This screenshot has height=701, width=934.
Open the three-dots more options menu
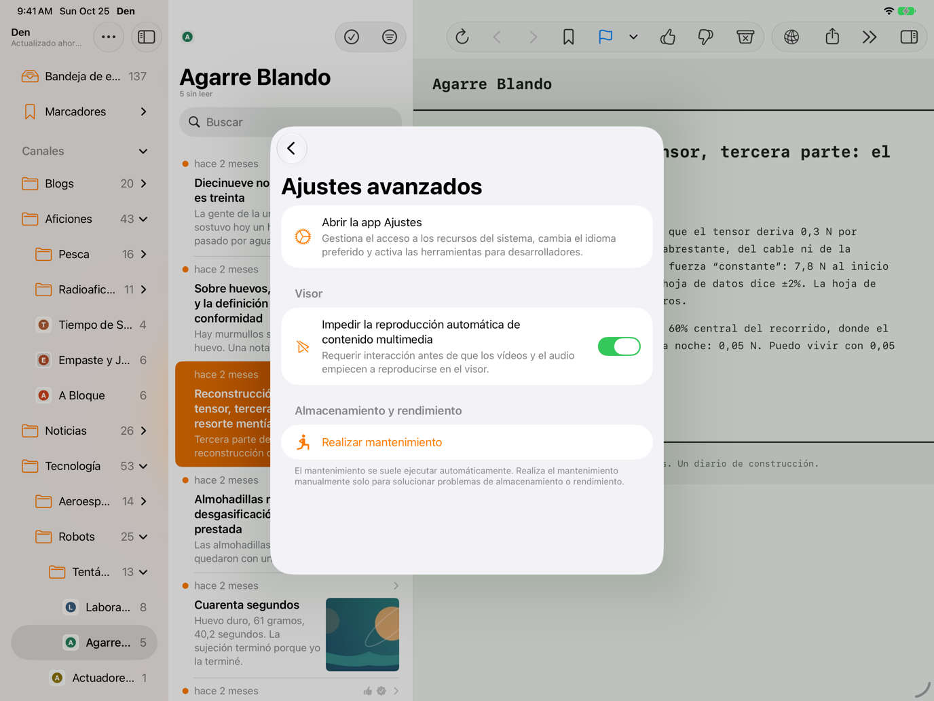tap(109, 37)
